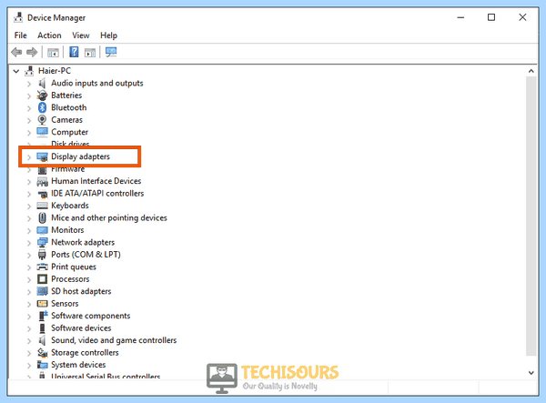Select the System devices label
The image size is (546, 403).
point(78,365)
